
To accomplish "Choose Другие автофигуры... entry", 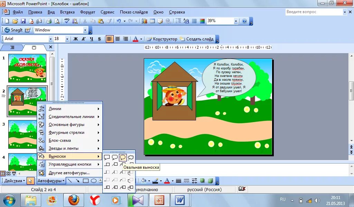I will 69,173.
